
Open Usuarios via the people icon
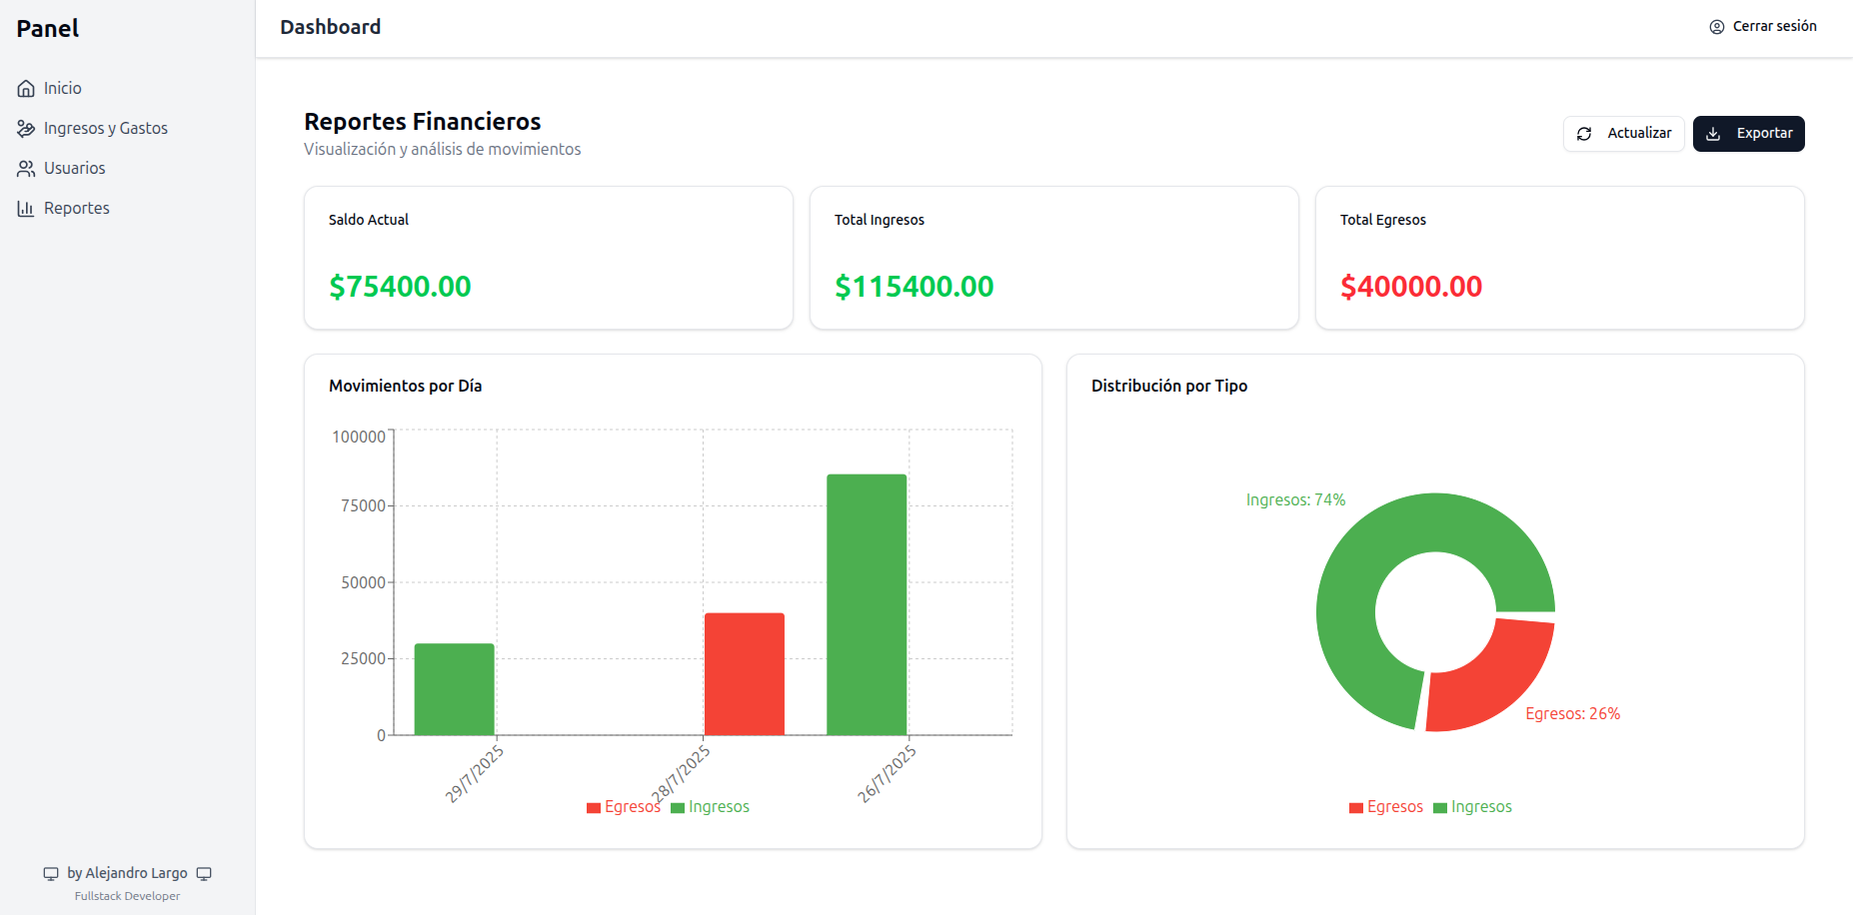[x=27, y=168]
